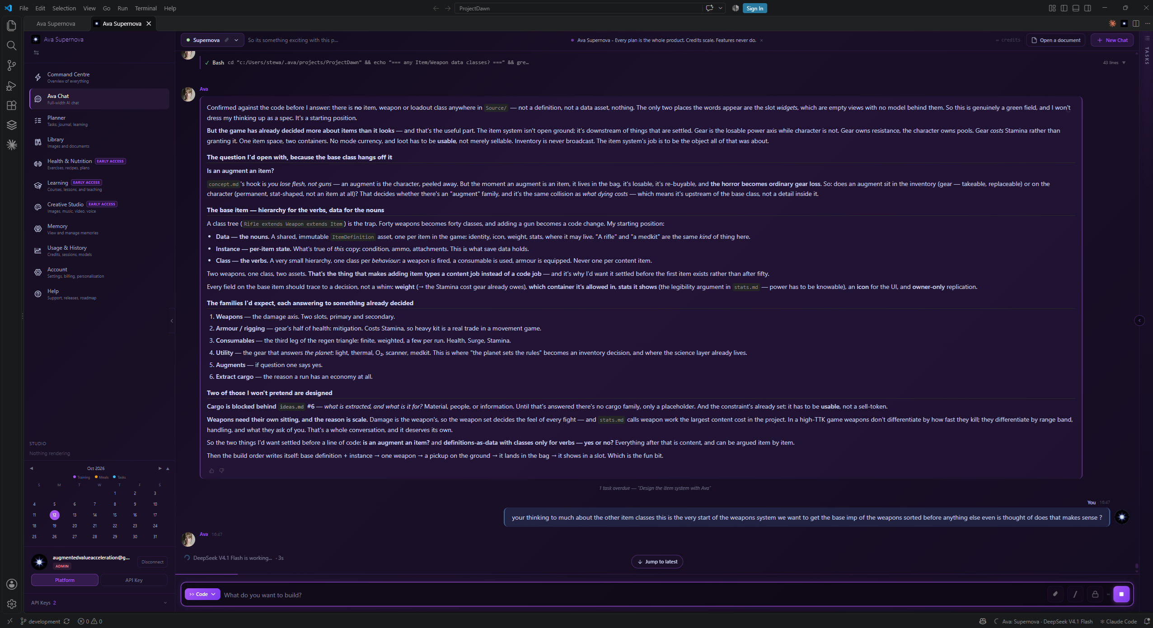Open the Accounts icon in the activity bar

point(12,584)
